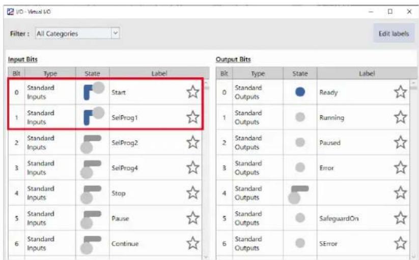Turn on the Stop input switch
The height and width of the screenshot is (260, 419).
pyautogui.click(x=91, y=194)
